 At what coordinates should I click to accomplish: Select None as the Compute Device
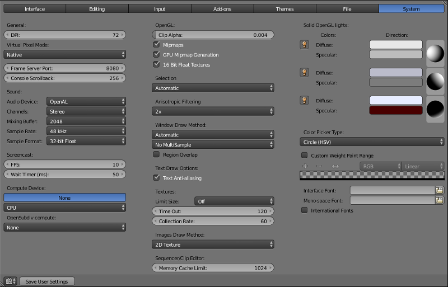coord(64,197)
